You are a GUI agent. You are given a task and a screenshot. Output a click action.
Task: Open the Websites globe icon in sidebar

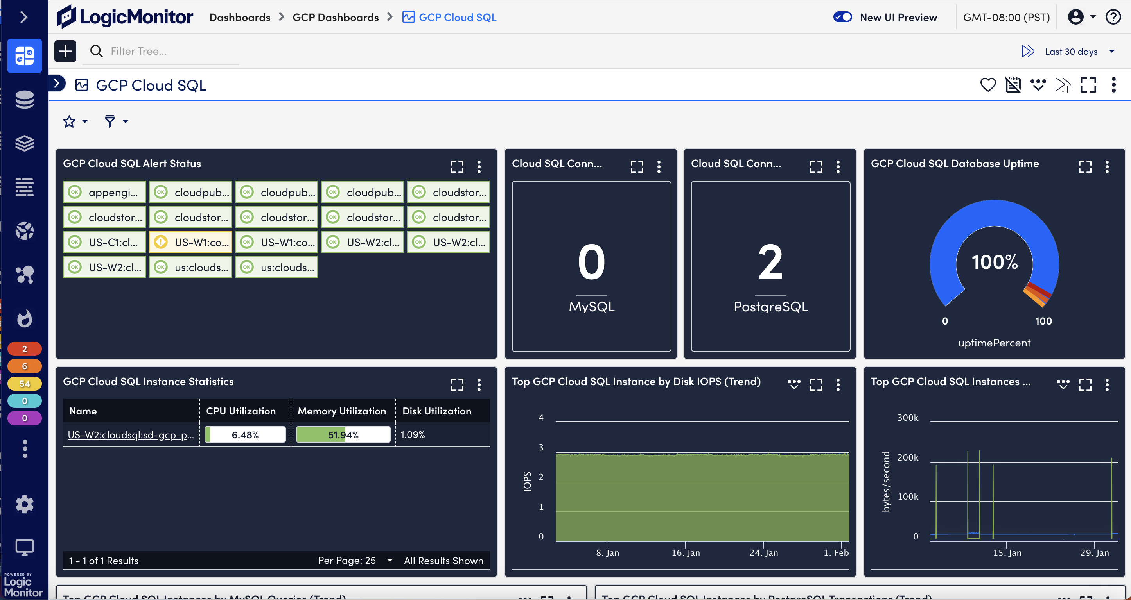[25, 231]
